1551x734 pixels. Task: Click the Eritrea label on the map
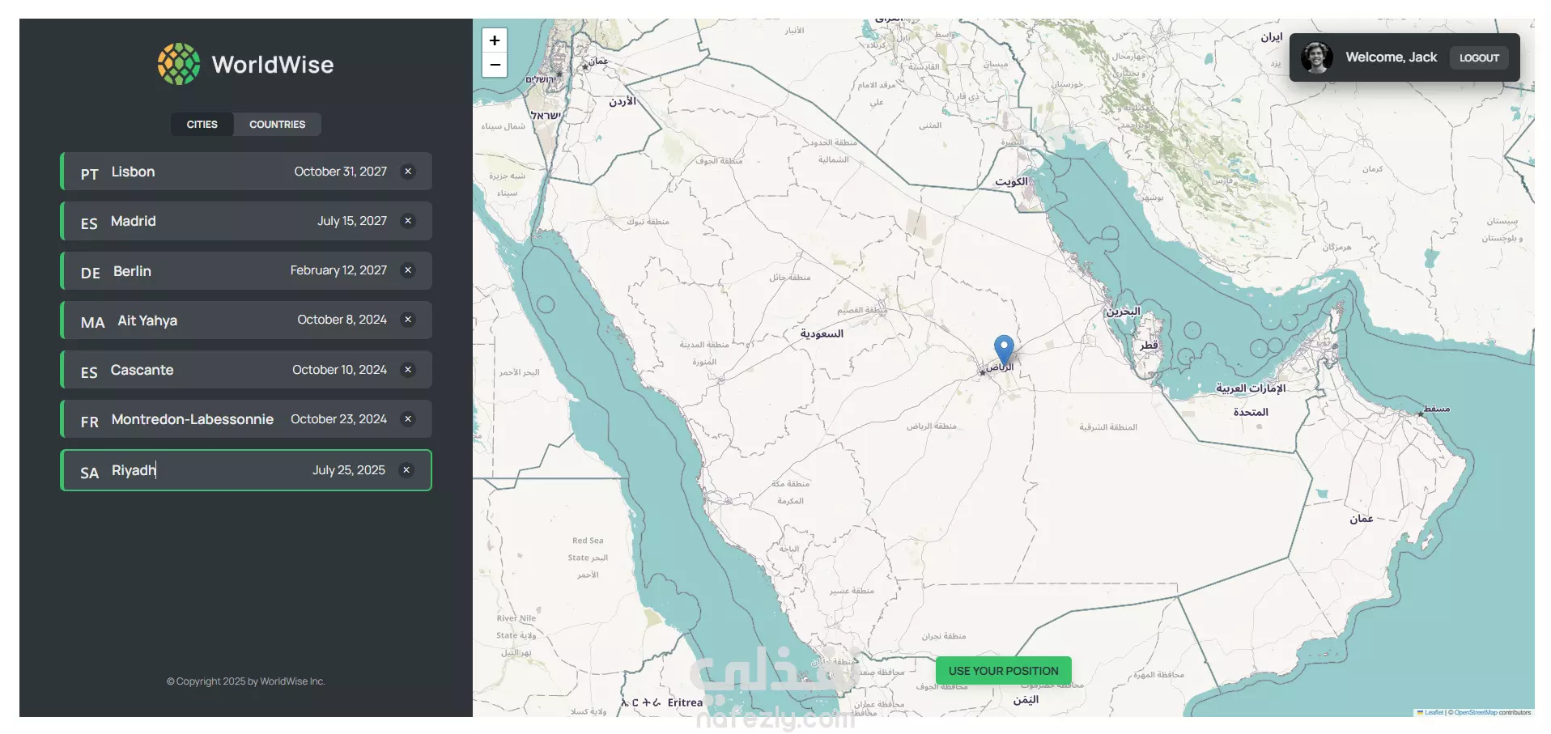685,702
